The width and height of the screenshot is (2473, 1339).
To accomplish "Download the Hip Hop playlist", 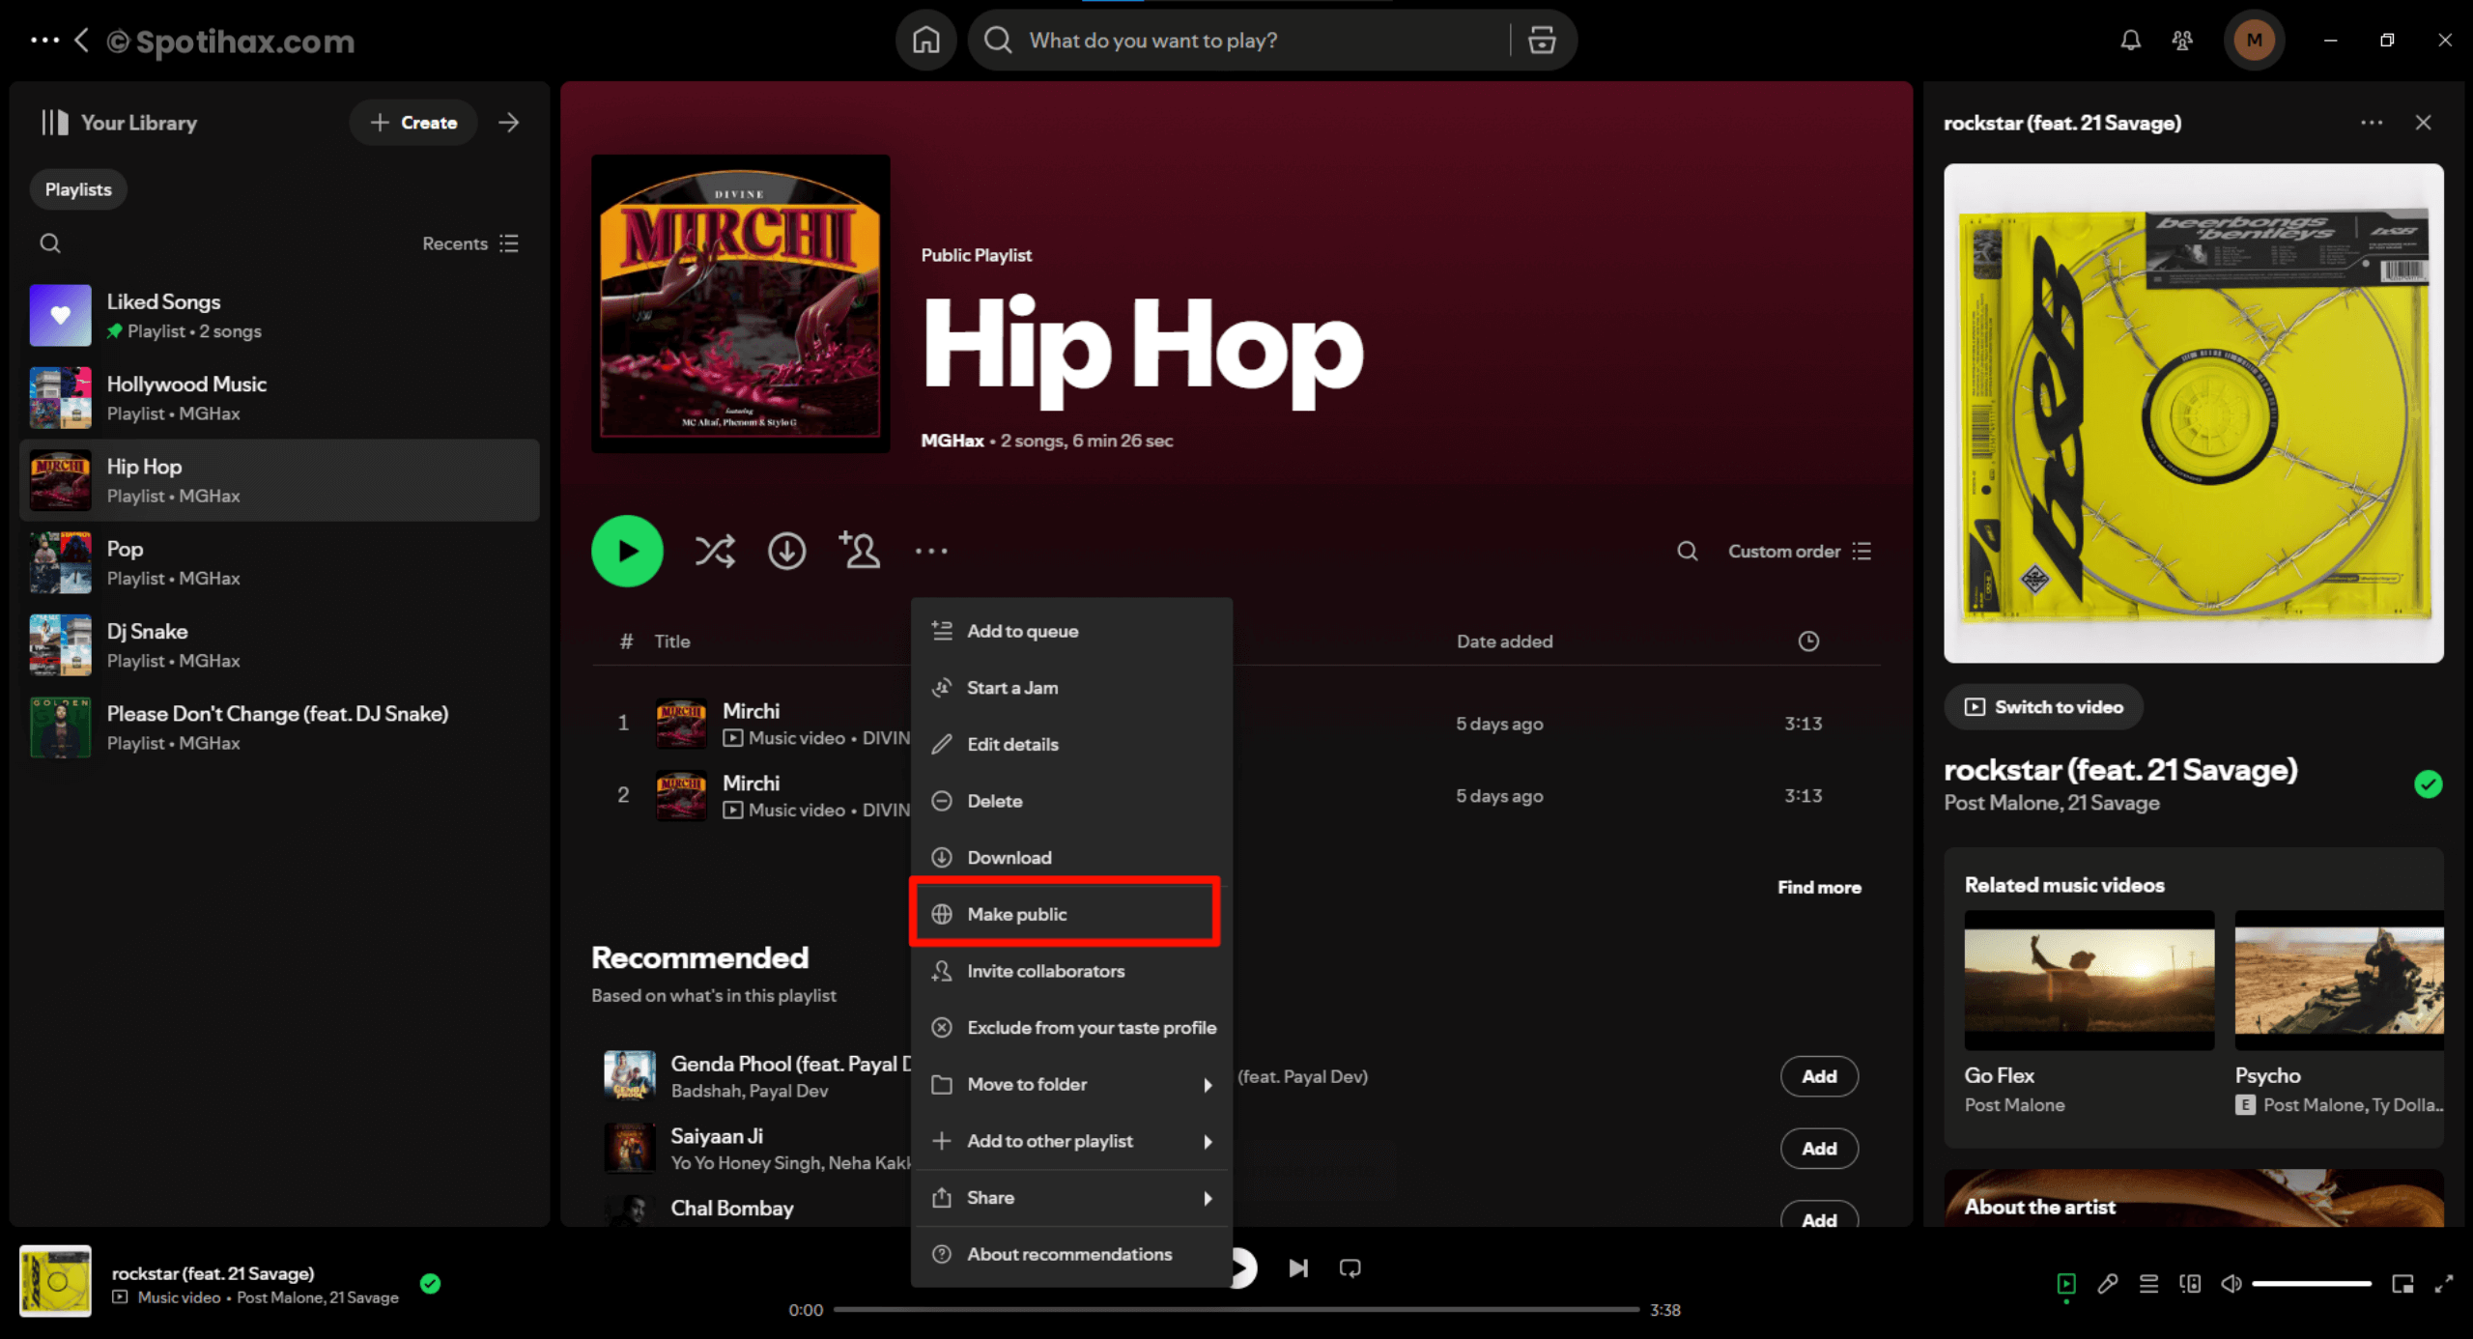I will coord(786,551).
